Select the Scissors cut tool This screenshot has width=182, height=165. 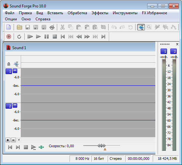coord(62,27)
